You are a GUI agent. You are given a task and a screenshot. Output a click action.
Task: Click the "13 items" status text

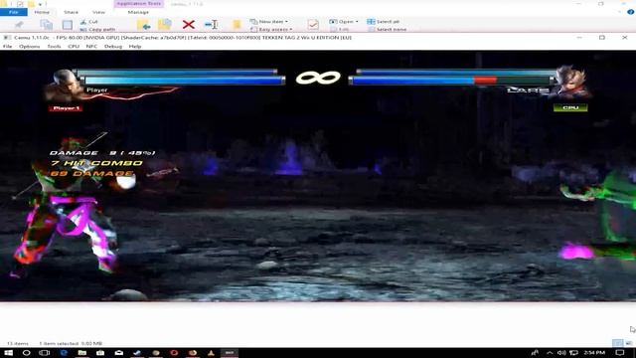pyautogui.click(x=18, y=343)
